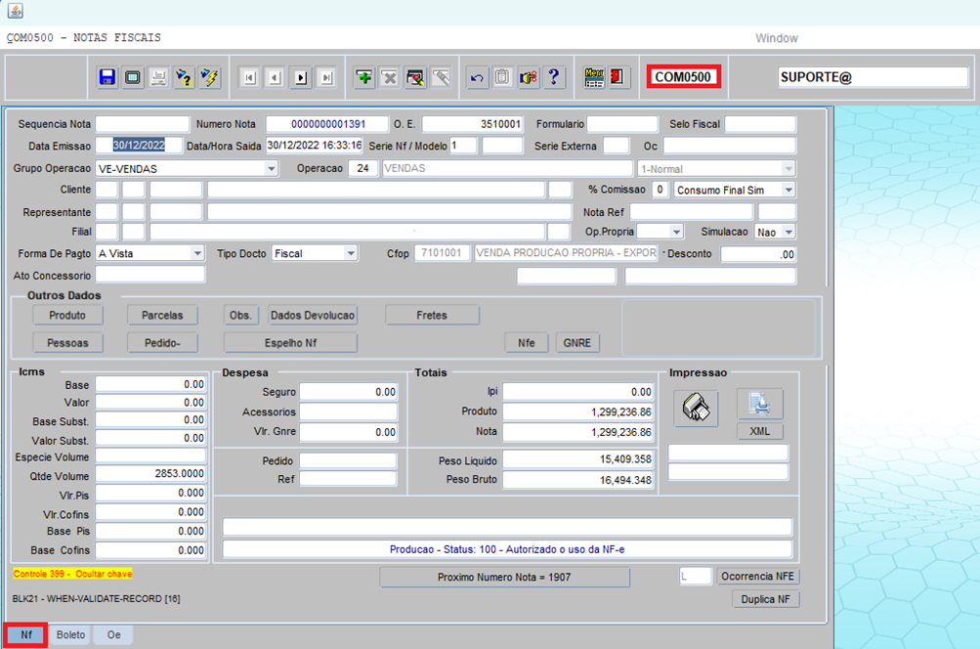Open the Grupo Operacao dropdown
The height and width of the screenshot is (649, 980).
point(272,169)
